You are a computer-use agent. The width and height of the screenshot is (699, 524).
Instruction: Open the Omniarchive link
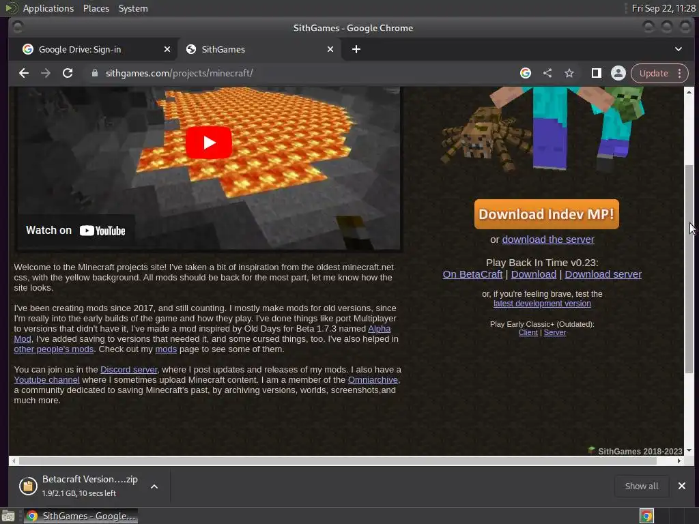click(x=373, y=379)
